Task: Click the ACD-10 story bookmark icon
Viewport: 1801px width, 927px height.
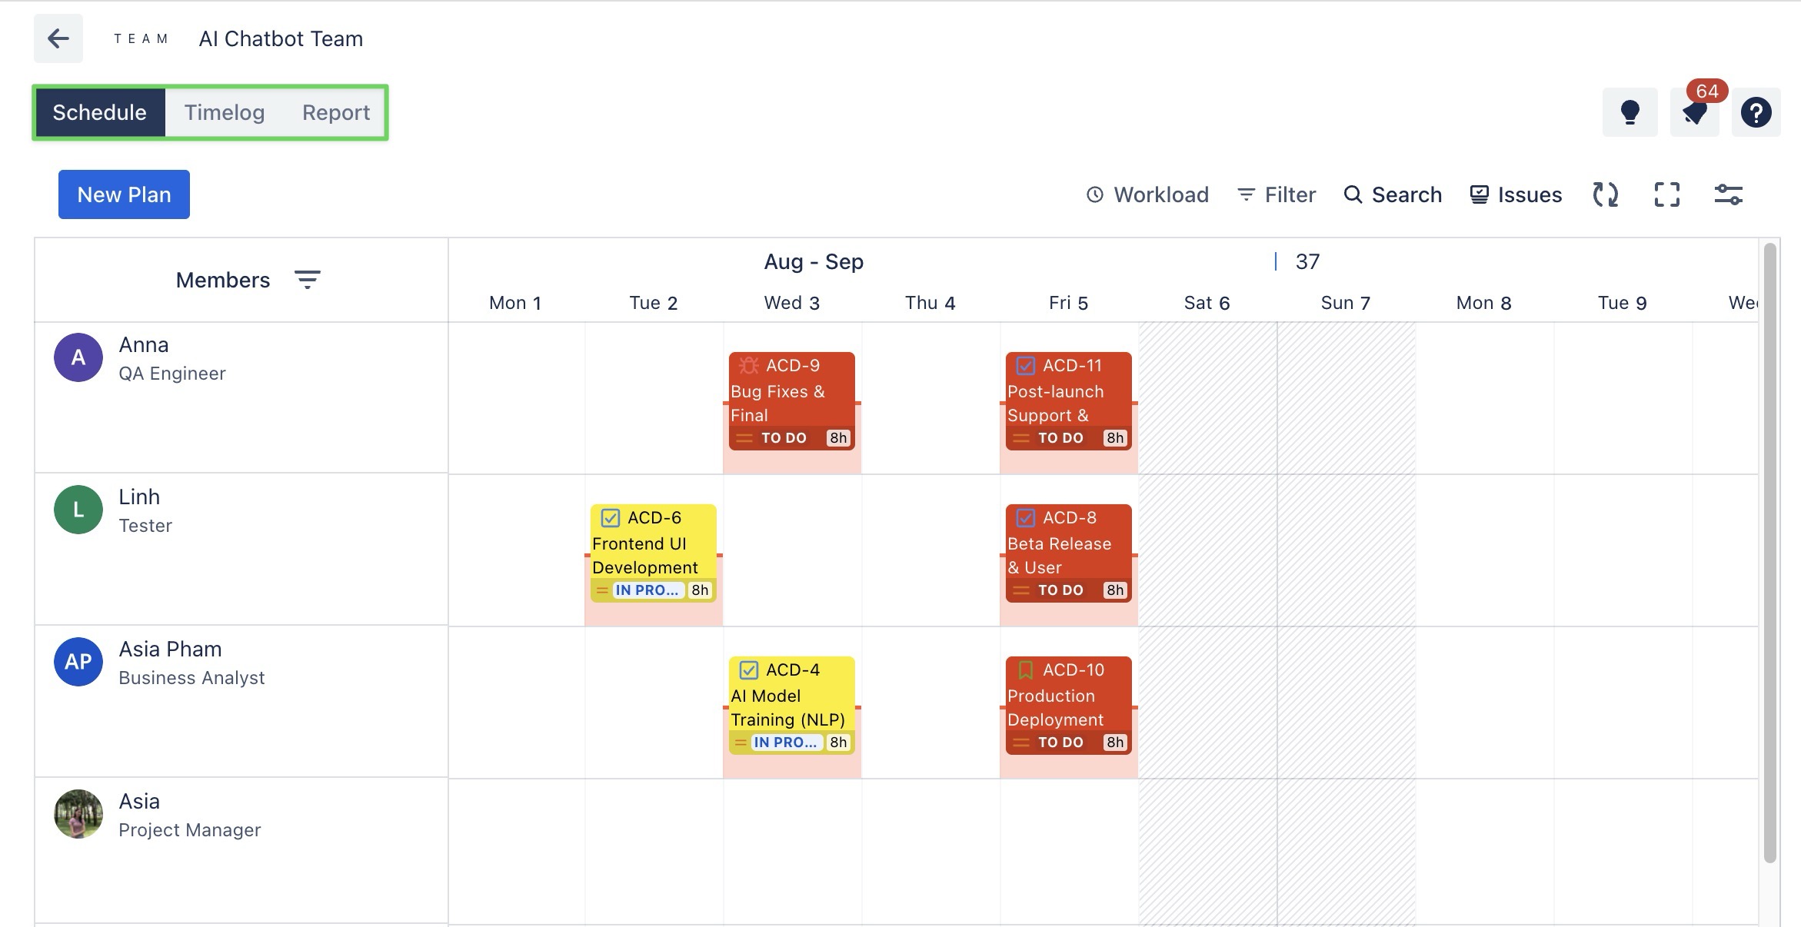Action: pos(1025,669)
